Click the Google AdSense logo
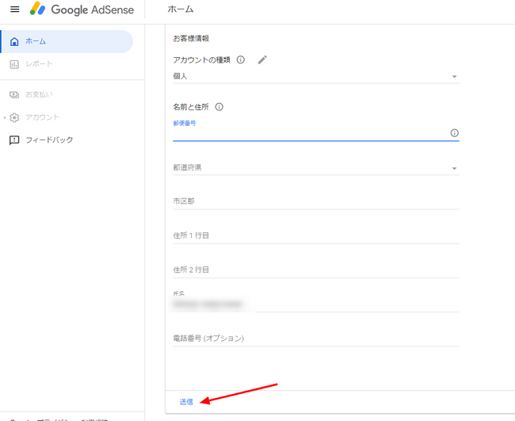 pyautogui.click(x=82, y=10)
